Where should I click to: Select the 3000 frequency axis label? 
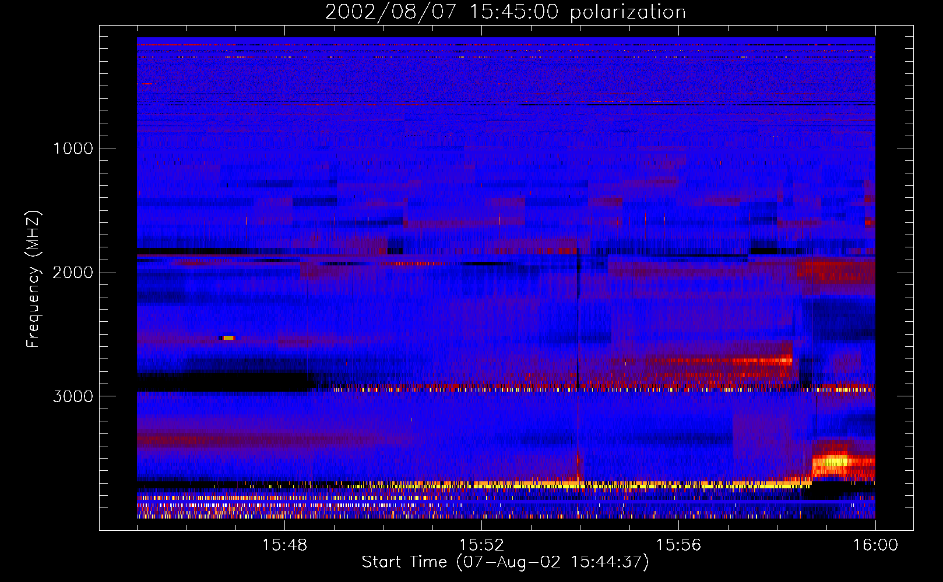click(x=73, y=396)
